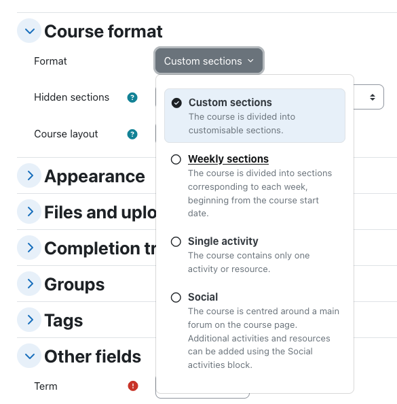
Task: Choose Custom sections menu entry
Action: coord(254,116)
